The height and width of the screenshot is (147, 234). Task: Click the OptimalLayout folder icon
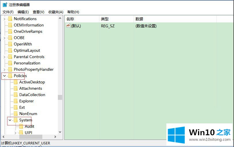[10, 50]
